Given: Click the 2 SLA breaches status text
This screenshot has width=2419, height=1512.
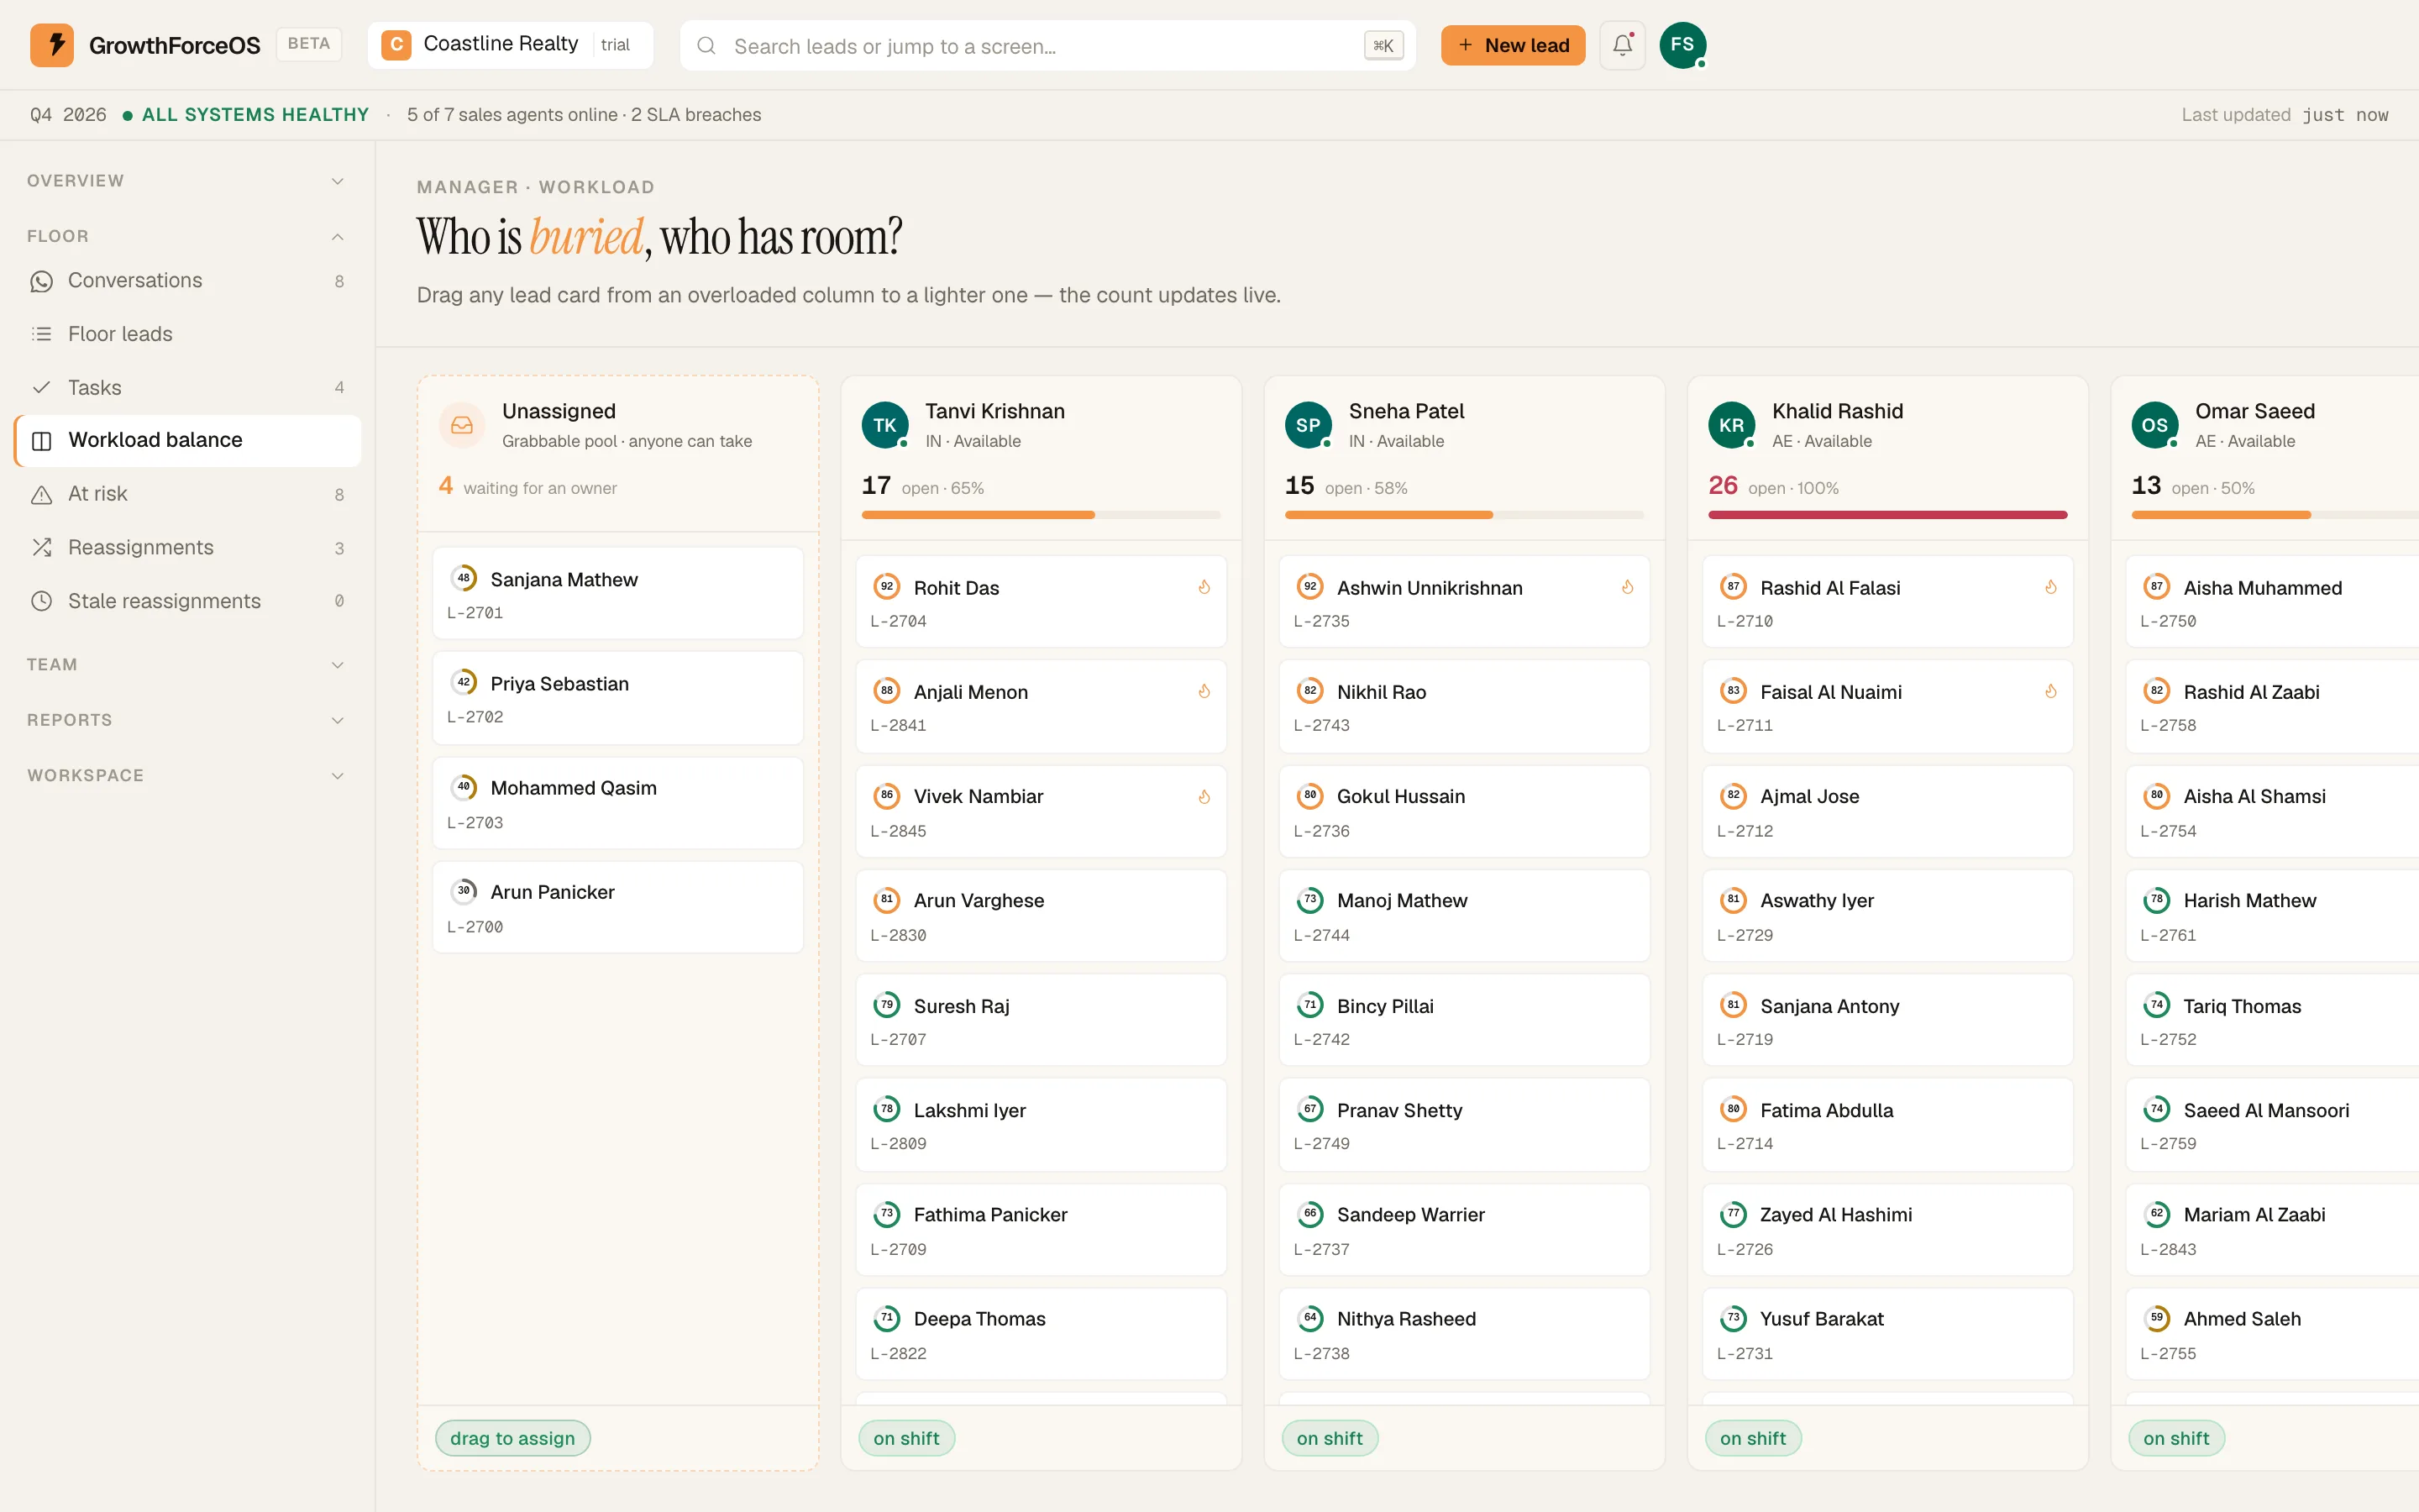Looking at the screenshot, I should click(695, 115).
